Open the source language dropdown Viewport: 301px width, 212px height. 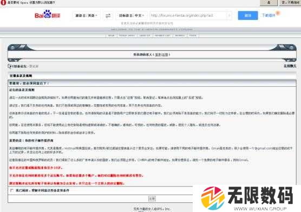click(x=86, y=16)
